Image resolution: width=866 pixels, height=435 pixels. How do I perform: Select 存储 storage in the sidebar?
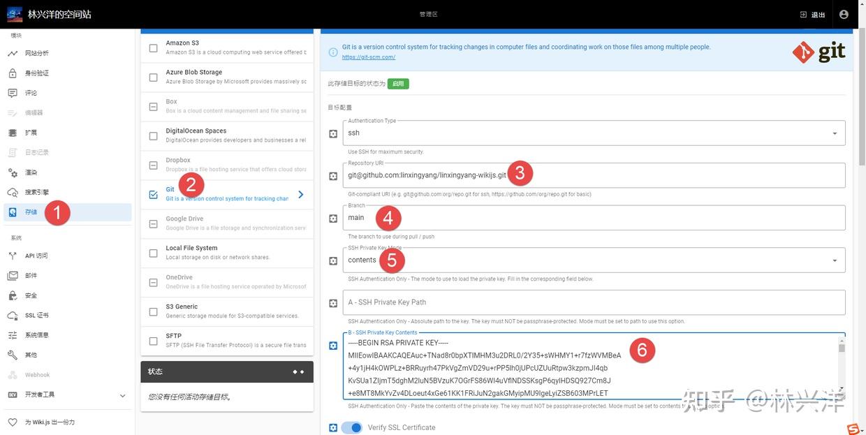tap(67, 212)
